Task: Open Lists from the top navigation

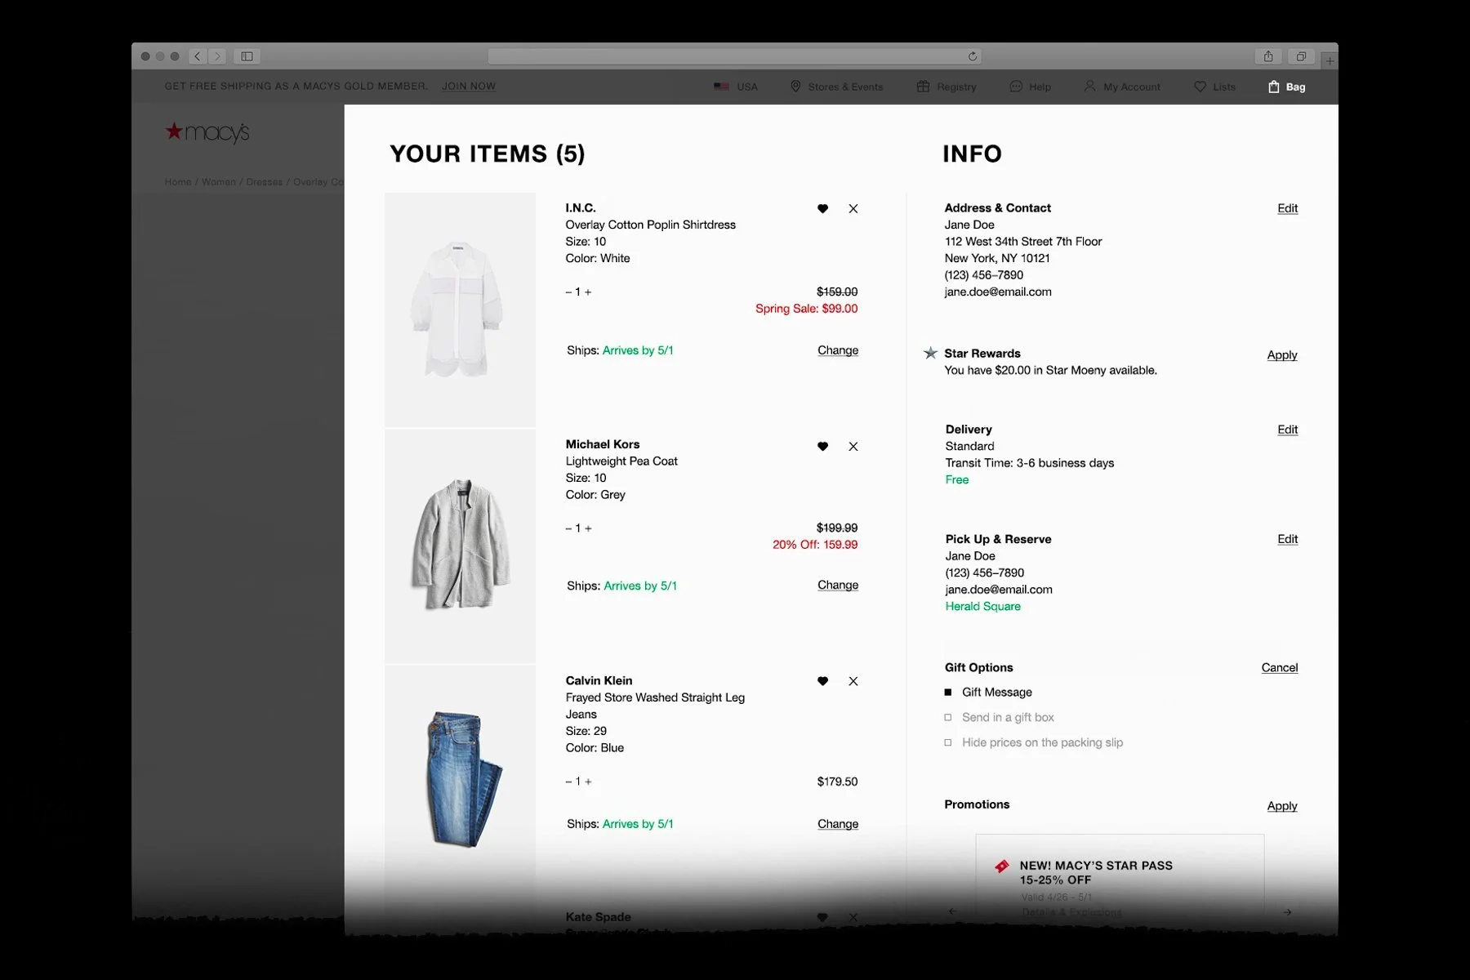Action: [1214, 87]
